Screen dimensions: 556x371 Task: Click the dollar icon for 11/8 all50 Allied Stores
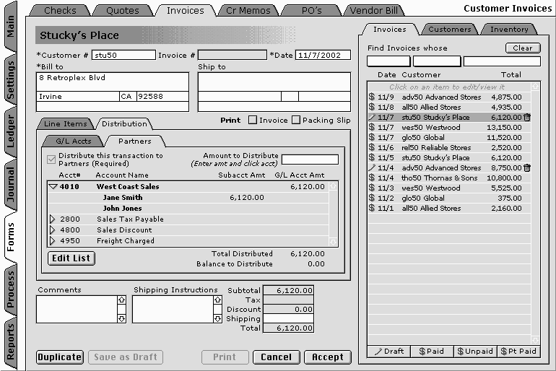(372, 107)
